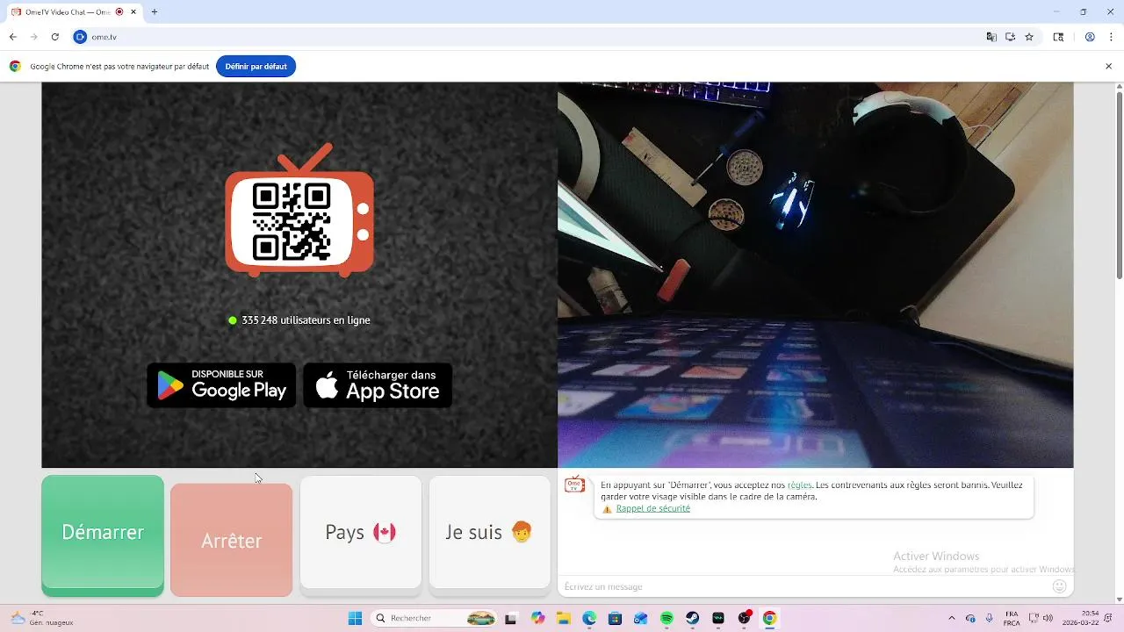
Task: Open Chrome tab search side panel icon
Action: click(1059, 37)
